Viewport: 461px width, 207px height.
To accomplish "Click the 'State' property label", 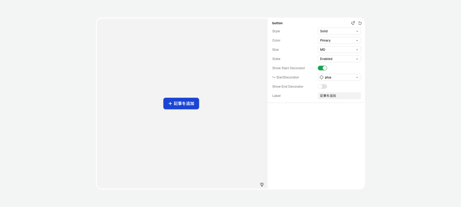I will pyautogui.click(x=276, y=59).
